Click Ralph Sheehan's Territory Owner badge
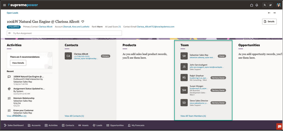Screen dimensions: 283x131 click(x=218, y=78)
